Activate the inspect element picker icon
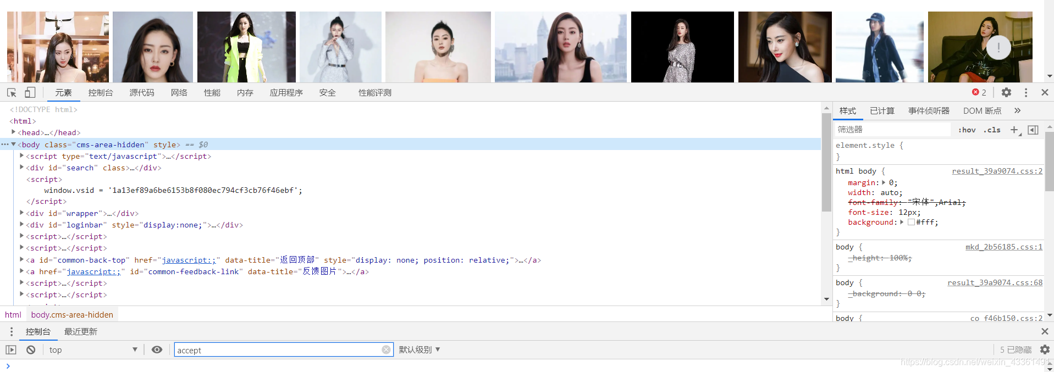Screen dimensions: 1054x372 (12, 92)
